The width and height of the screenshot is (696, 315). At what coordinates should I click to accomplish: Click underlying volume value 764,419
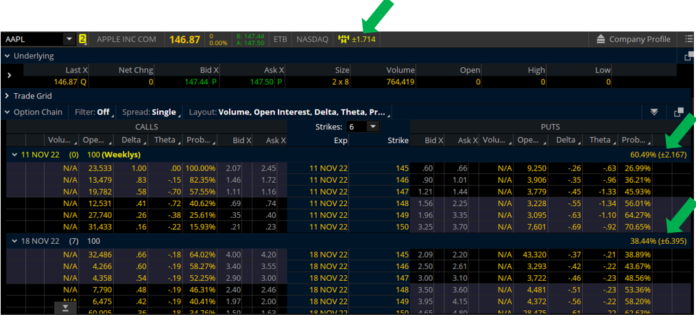tap(399, 82)
